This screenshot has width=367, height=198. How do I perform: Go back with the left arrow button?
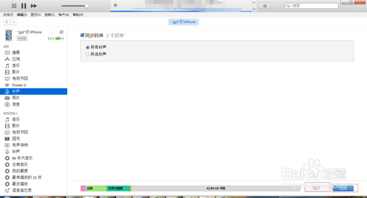pos(7,22)
